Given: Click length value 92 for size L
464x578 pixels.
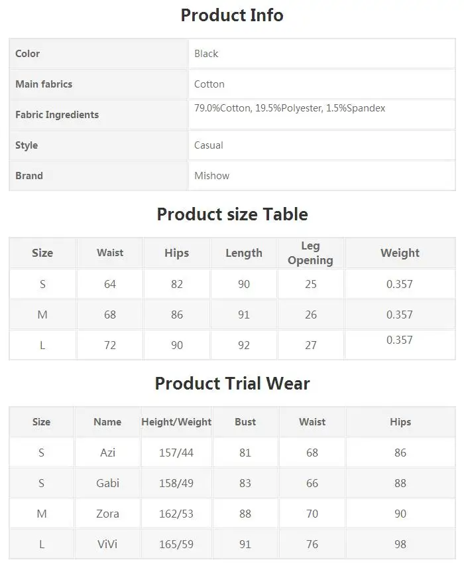Looking at the screenshot, I should (x=244, y=345).
